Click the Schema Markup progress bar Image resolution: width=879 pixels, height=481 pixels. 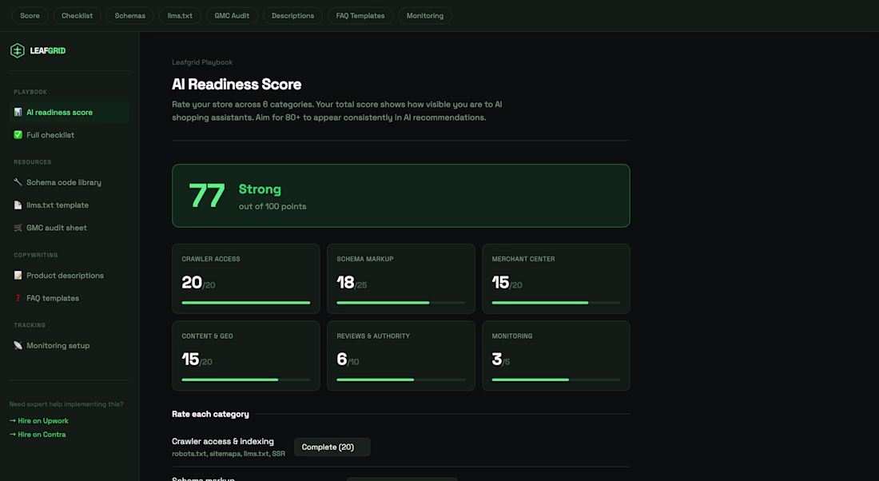point(401,303)
